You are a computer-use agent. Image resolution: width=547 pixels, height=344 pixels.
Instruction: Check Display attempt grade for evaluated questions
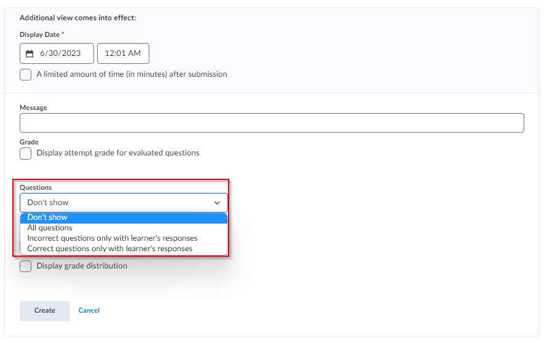[26, 153]
